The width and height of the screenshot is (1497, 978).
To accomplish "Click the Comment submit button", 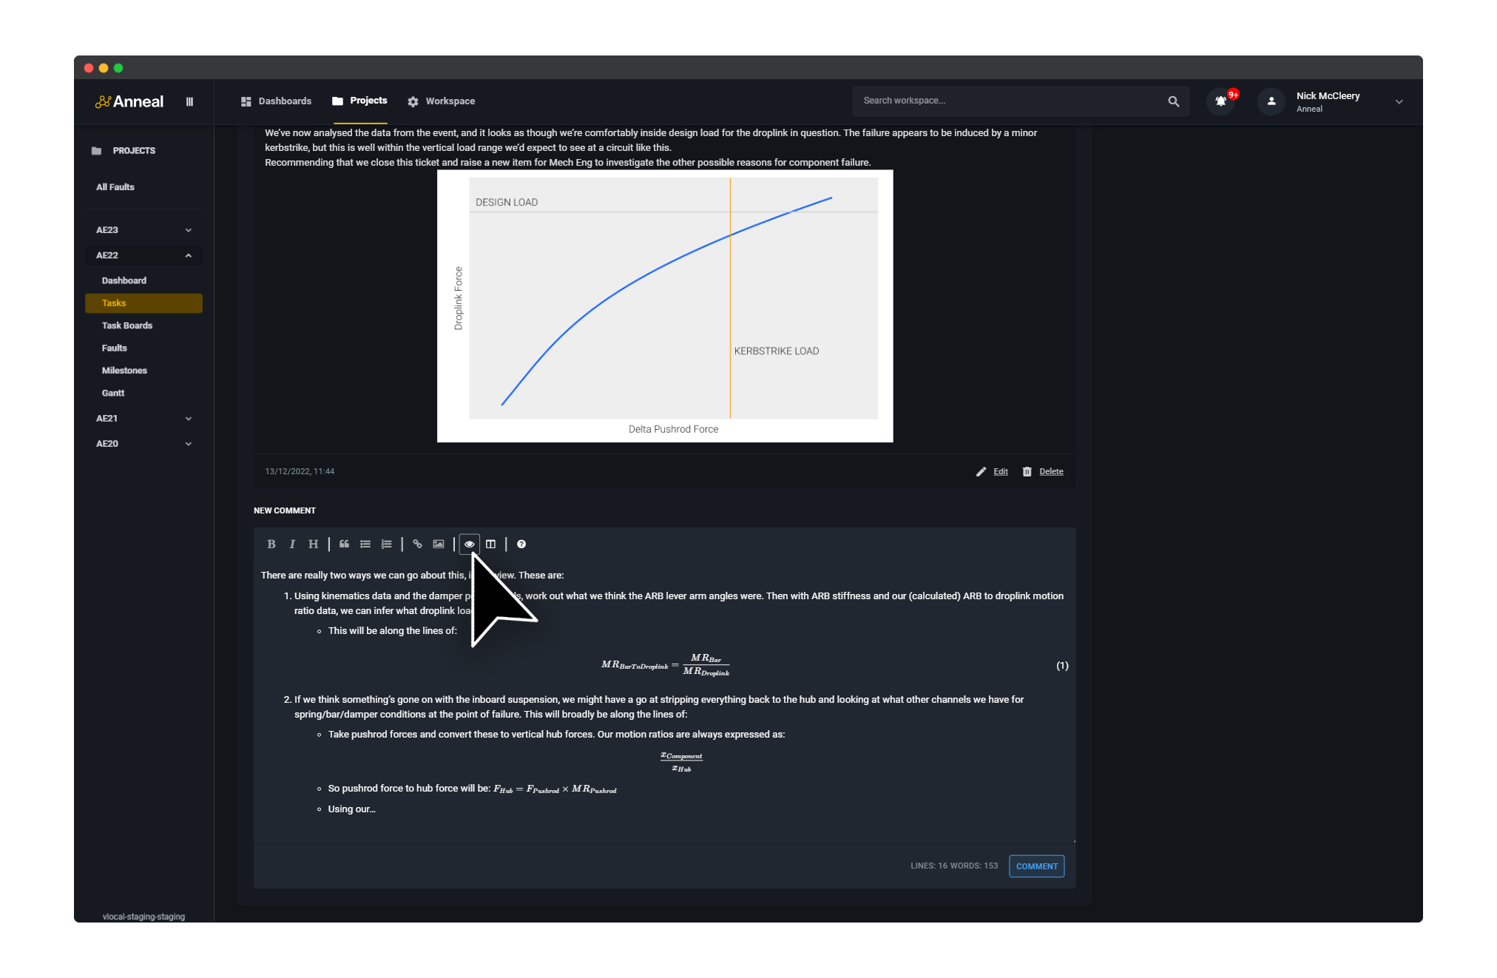I will [1036, 866].
